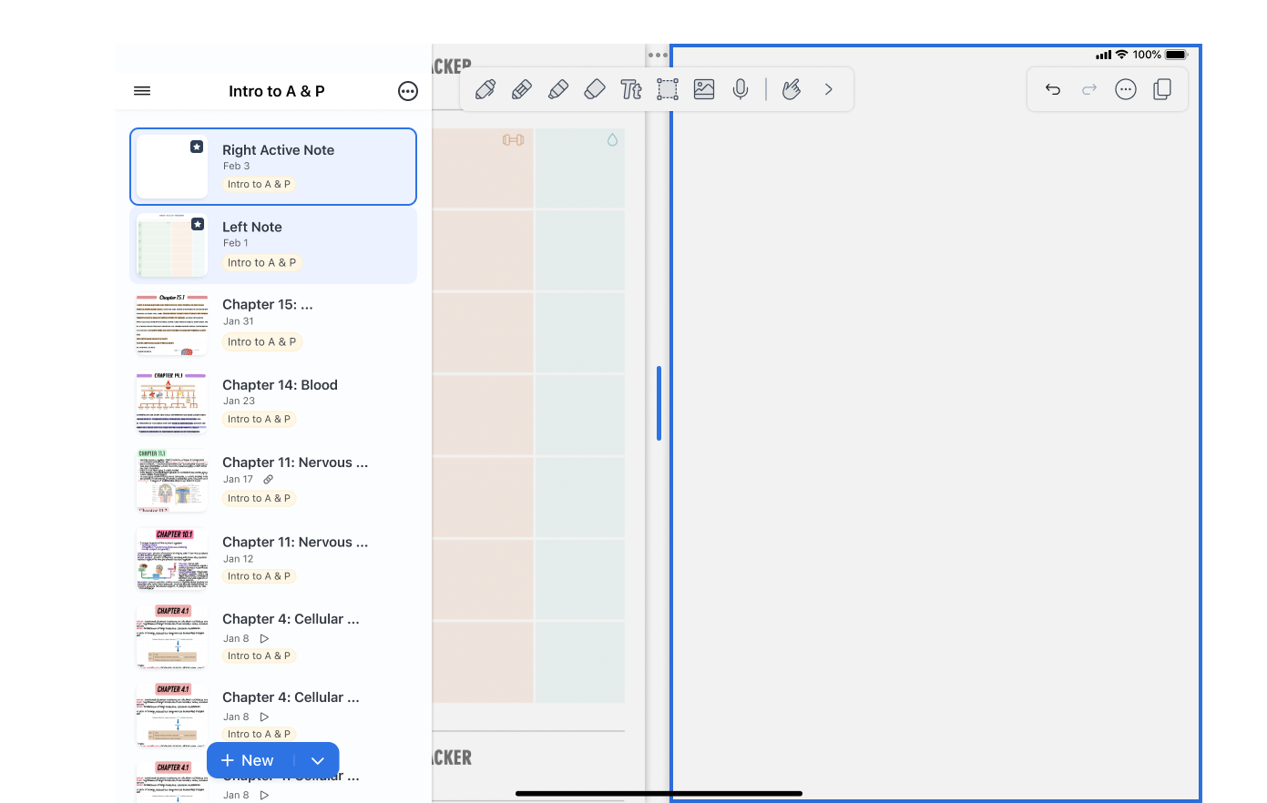Select the Highlighter tool
1267x803 pixels.
(558, 89)
